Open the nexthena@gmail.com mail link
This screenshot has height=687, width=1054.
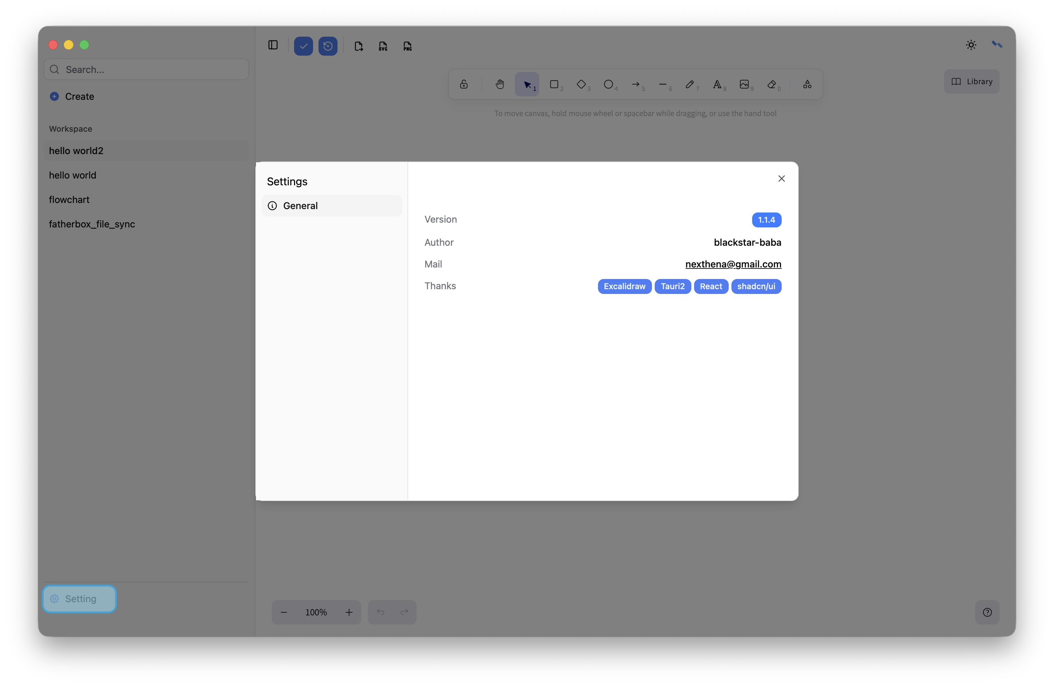[733, 264]
